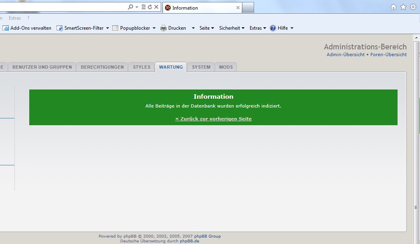Click the Drucken printer icon
Image resolution: width=420 pixels, height=244 pixels.
tap(164, 28)
